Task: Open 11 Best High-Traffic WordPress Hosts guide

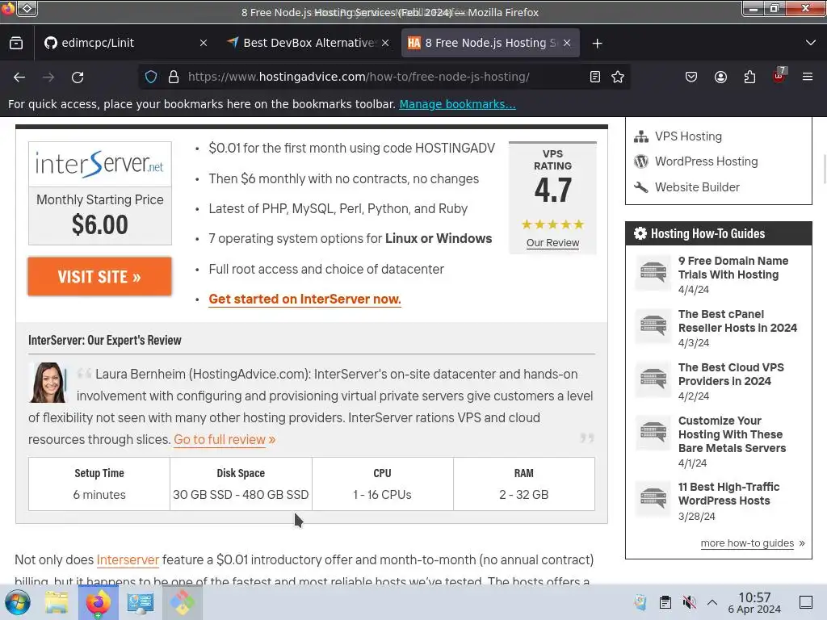Action: (x=729, y=494)
